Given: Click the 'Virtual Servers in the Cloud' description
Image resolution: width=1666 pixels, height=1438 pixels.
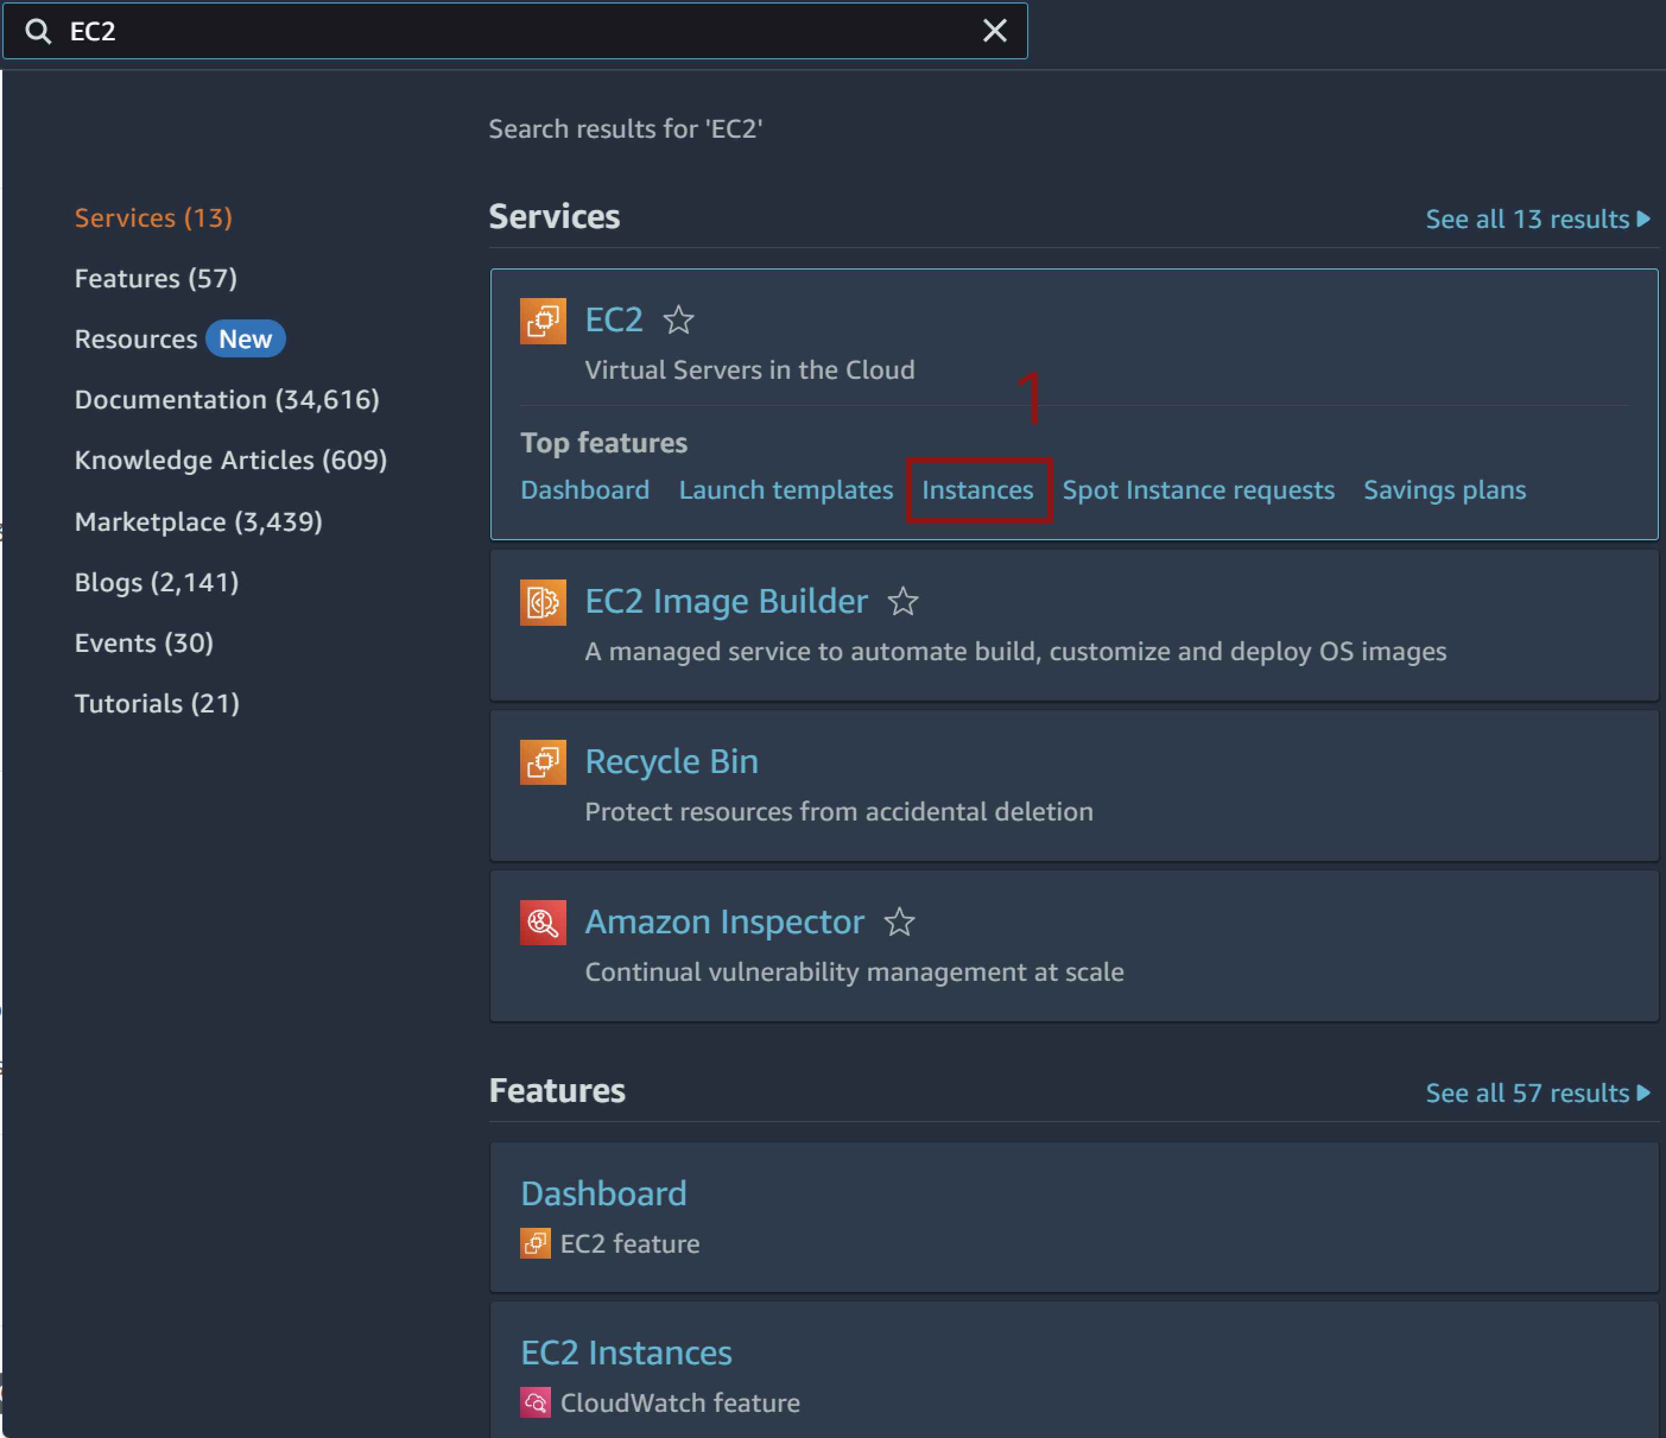Looking at the screenshot, I should point(749,370).
